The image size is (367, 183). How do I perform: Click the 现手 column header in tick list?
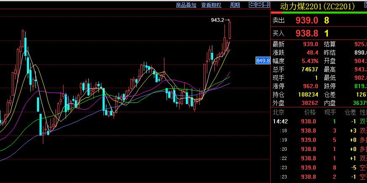pos(330,112)
